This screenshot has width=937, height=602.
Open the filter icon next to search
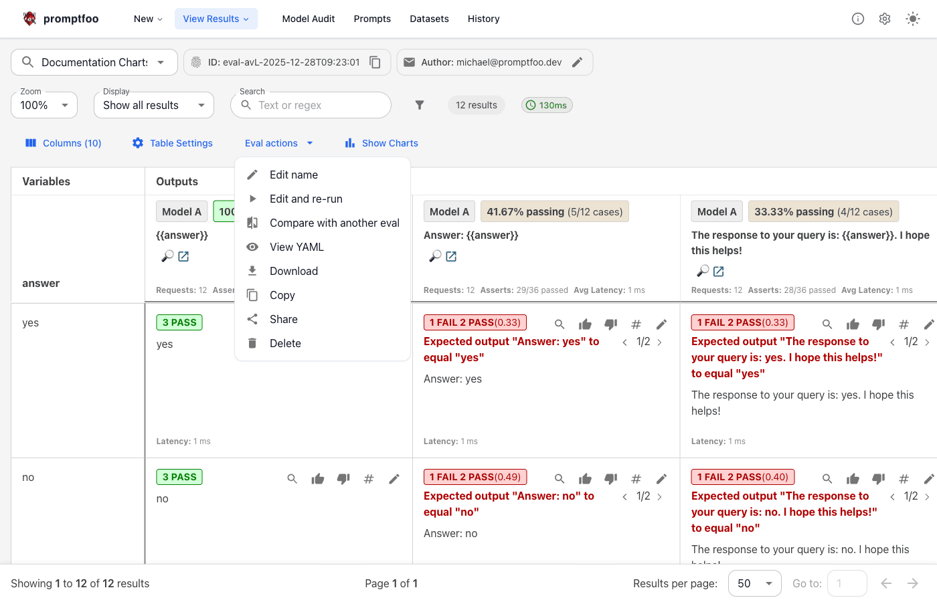pyautogui.click(x=420, y=104)
